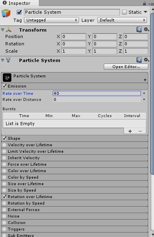Click the Rate over Distance field
Image resolution: width=154 pixels, height=237 pixels.
(97, 99)
